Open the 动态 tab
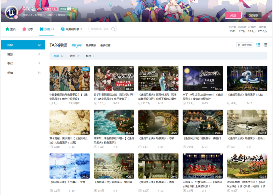The width and height of the screenshot is (273, 195). click(x=28, y=29)
